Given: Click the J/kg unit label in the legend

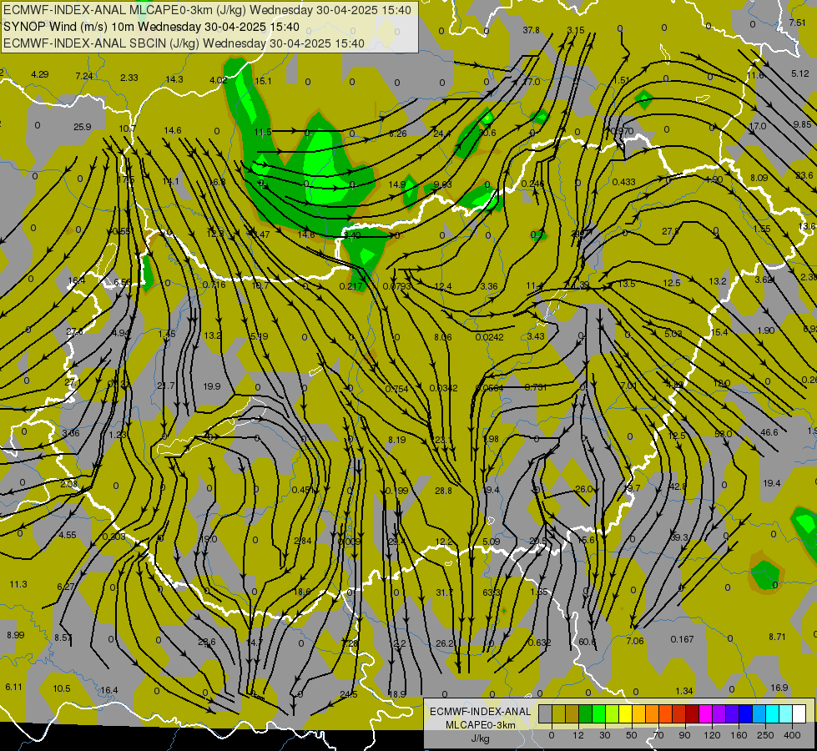Looking at the screenshot, I should (480, 738).
